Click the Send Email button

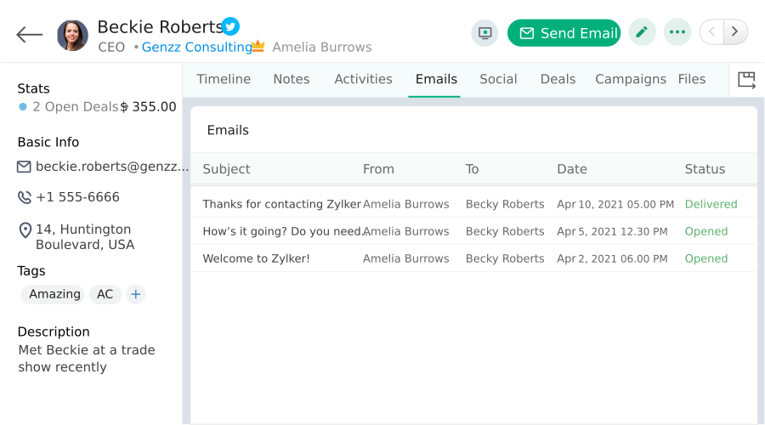[564, 32]
